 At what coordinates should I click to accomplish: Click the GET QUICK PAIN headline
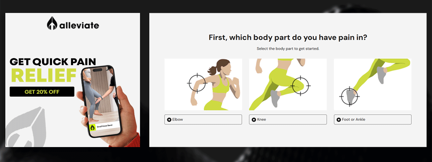coord(53,61)
